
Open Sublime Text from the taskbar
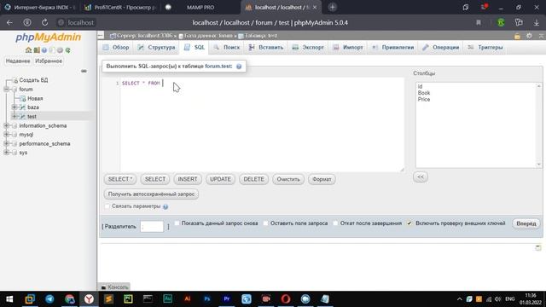(108, 299)
